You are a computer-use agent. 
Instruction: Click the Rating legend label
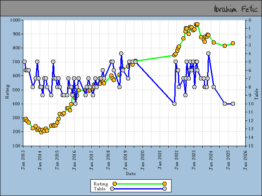coord(101,184)
